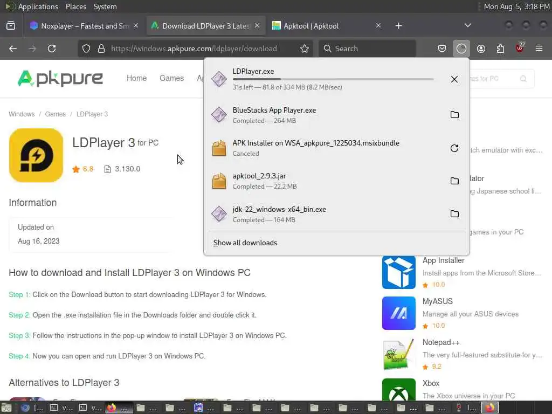Click the apktool_2.9.3.jar package icon
Screen dimensions: 552x414
(219, 181)
